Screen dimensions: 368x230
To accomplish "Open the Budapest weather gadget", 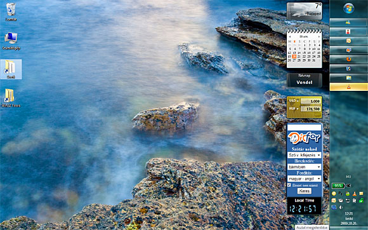I will (305, 11).
